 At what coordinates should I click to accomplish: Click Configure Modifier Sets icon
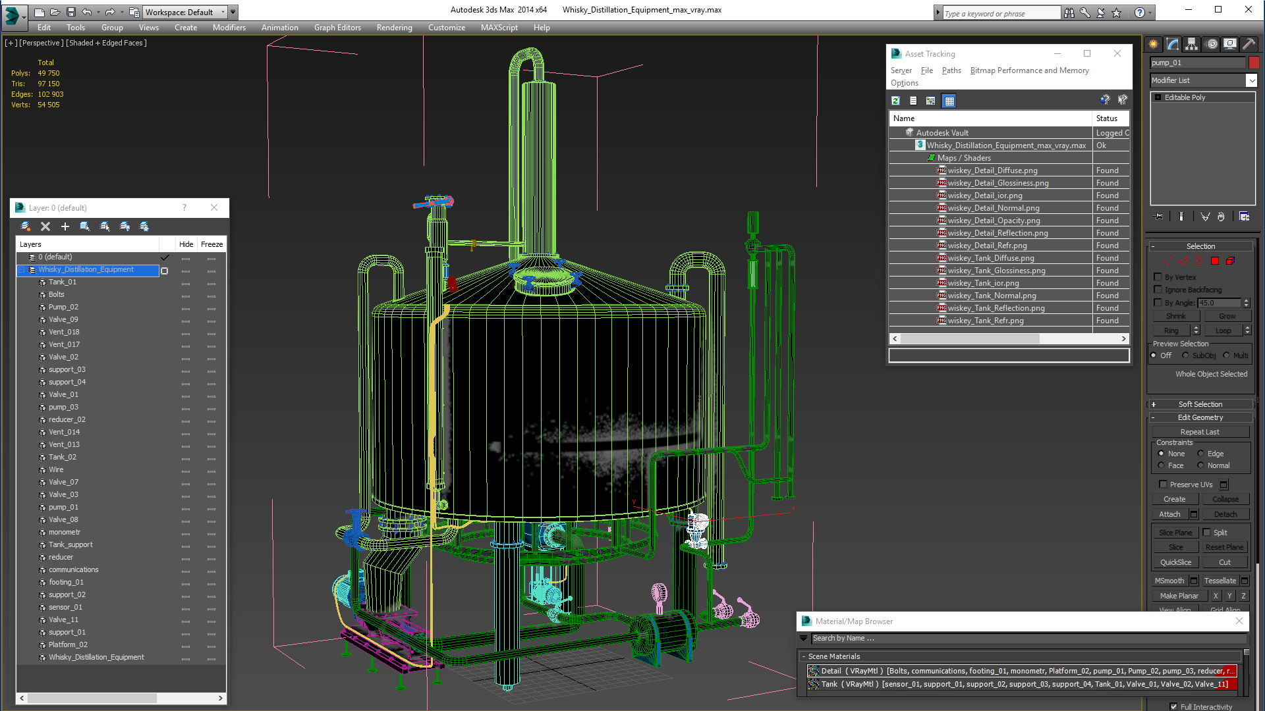coord(1244,217)
